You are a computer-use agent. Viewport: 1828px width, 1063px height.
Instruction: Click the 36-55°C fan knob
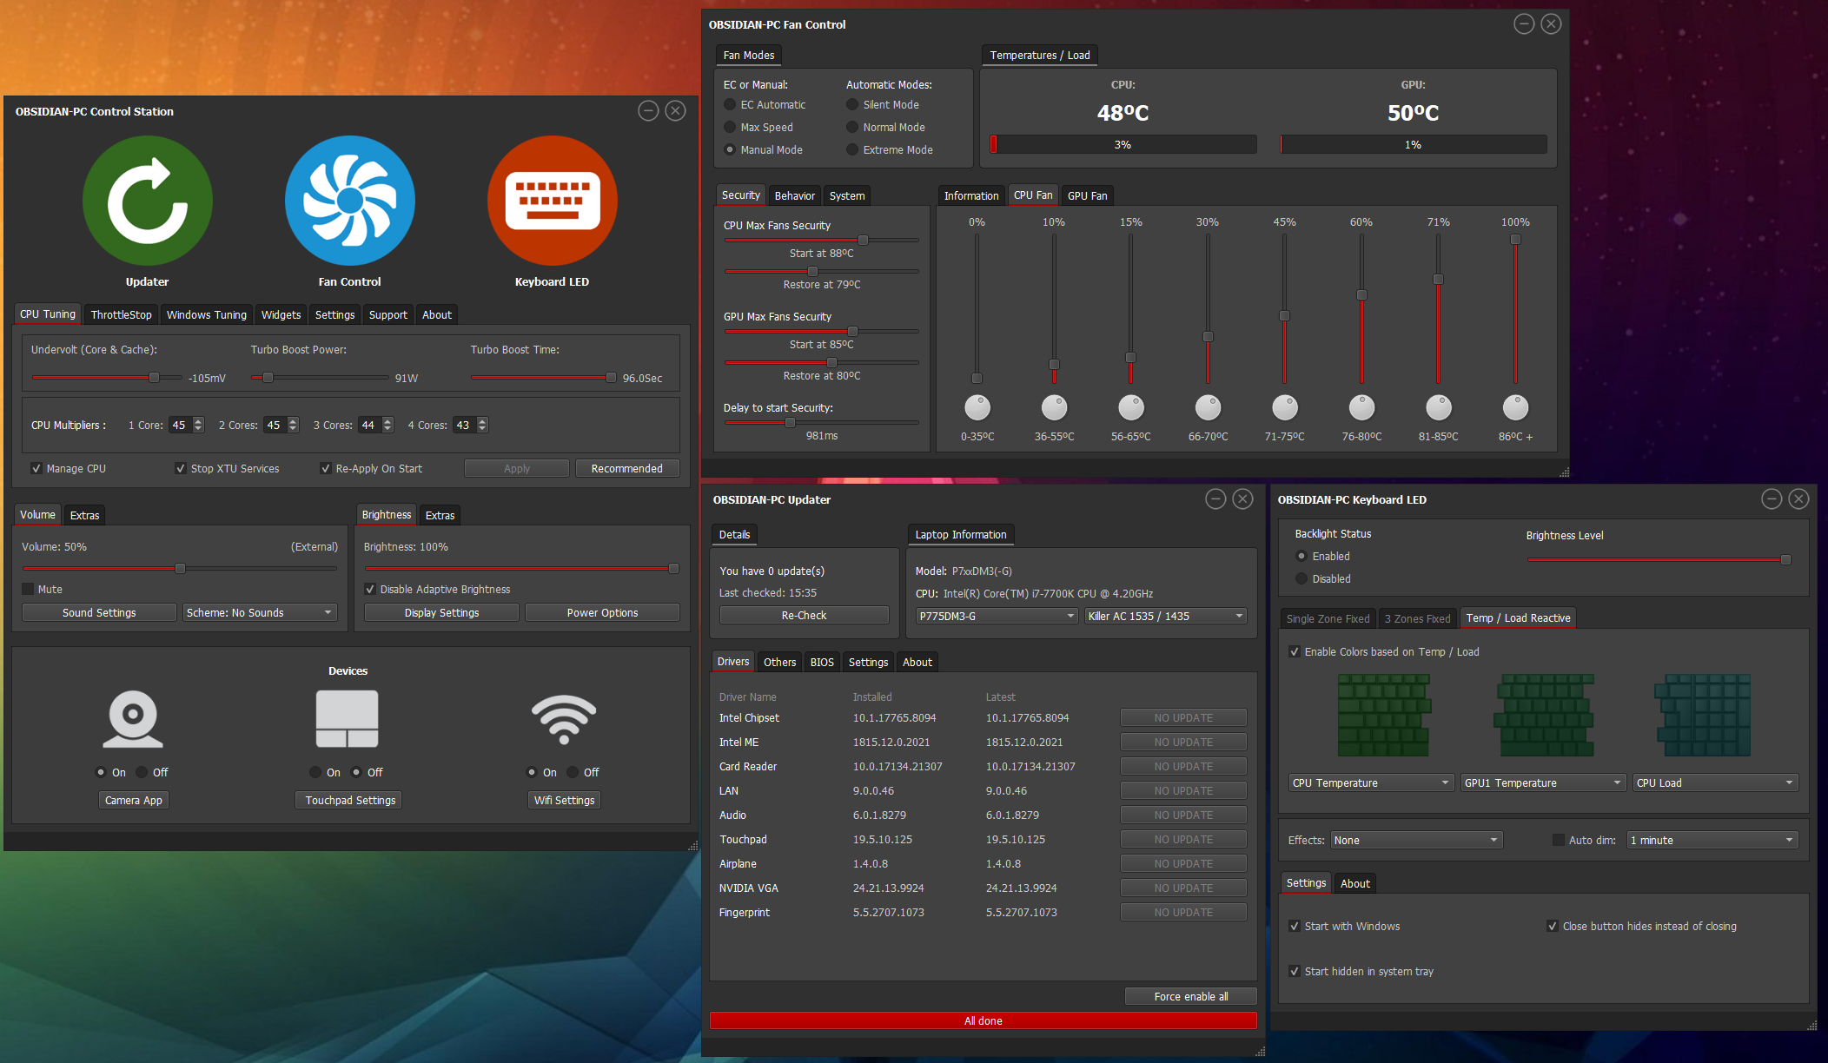tap(1054, 407)
